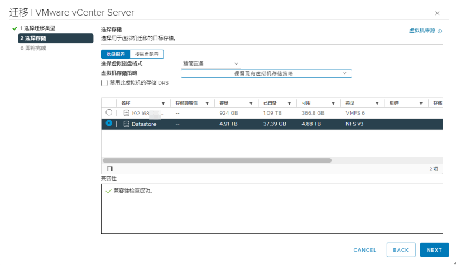Click the 366.8 GB free cell
Viewport: 456px width, 265px height.
313,113
